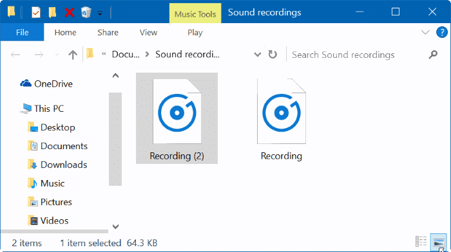Image resolution: width=451 pixels, height=252 pixels.
Task: Switch to the Play ribbon tab
Action: (195, 32)
